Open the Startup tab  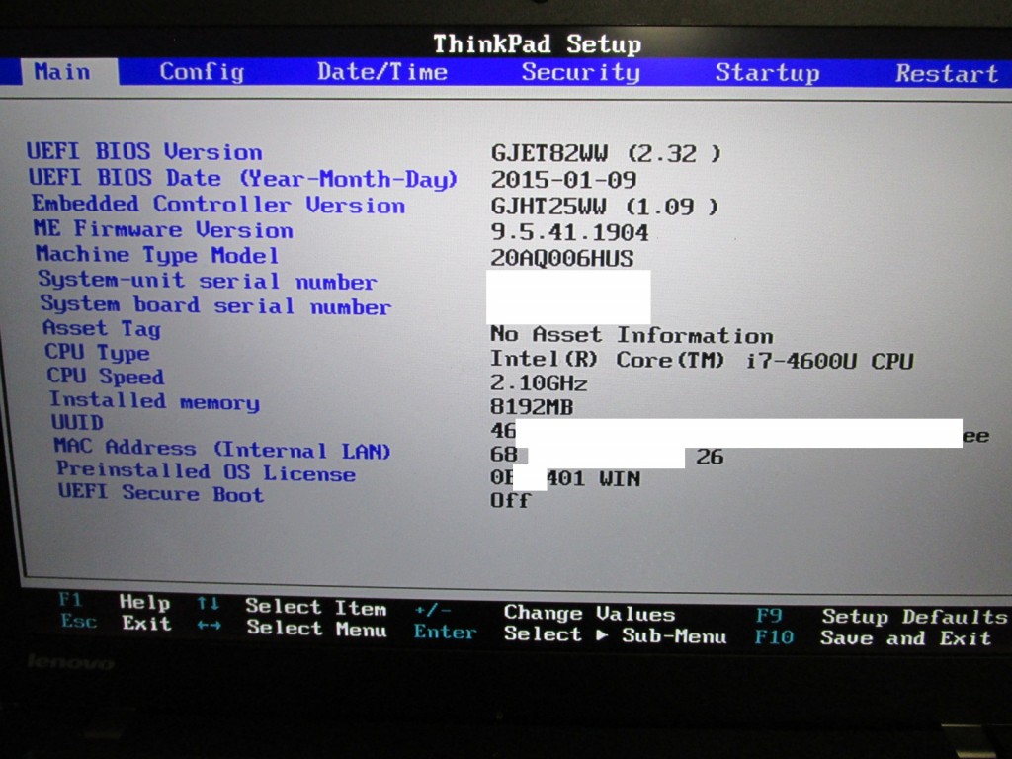767,73
